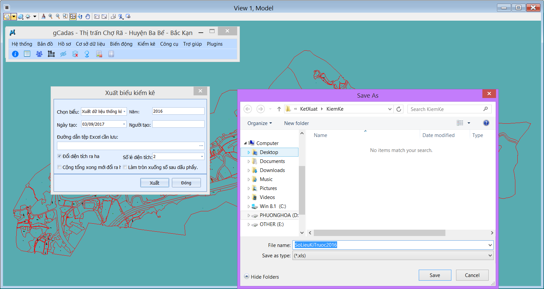Click the map location pin icon
Viewport: 544px width, 289px height.
[87, 54]
